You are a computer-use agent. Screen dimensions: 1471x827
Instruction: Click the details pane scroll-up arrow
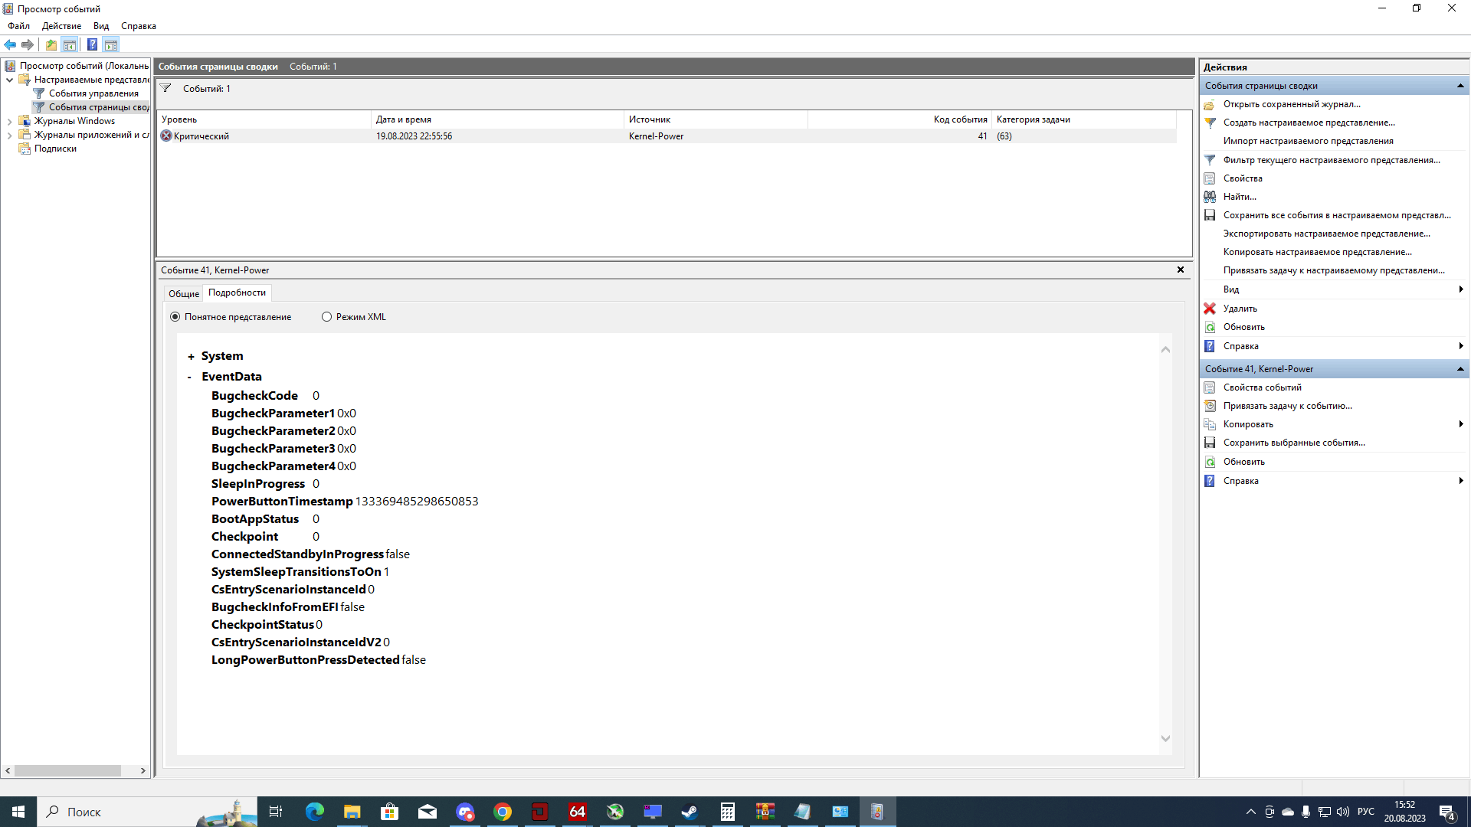pyautogui.click(x=1165, y=349)
